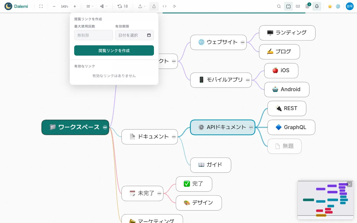The width and height of the screenshot is (357, 223).
Task: Click the calendar icon in date field
Action: click(x=149, y=35)
